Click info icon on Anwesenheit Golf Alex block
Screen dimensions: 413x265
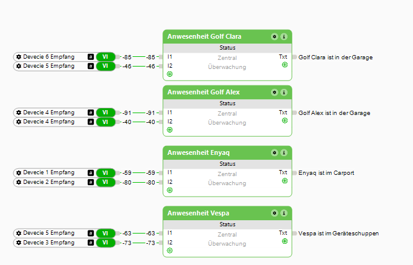(283, 92)
